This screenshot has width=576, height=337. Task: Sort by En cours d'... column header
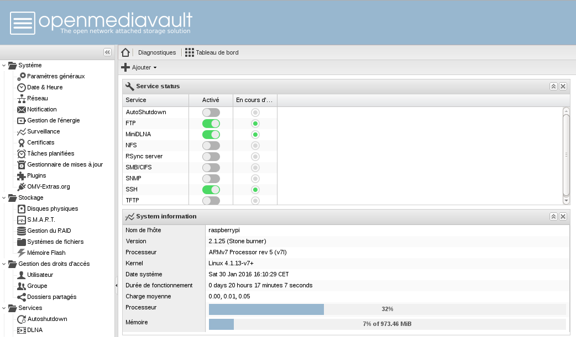tap(255, 100)
